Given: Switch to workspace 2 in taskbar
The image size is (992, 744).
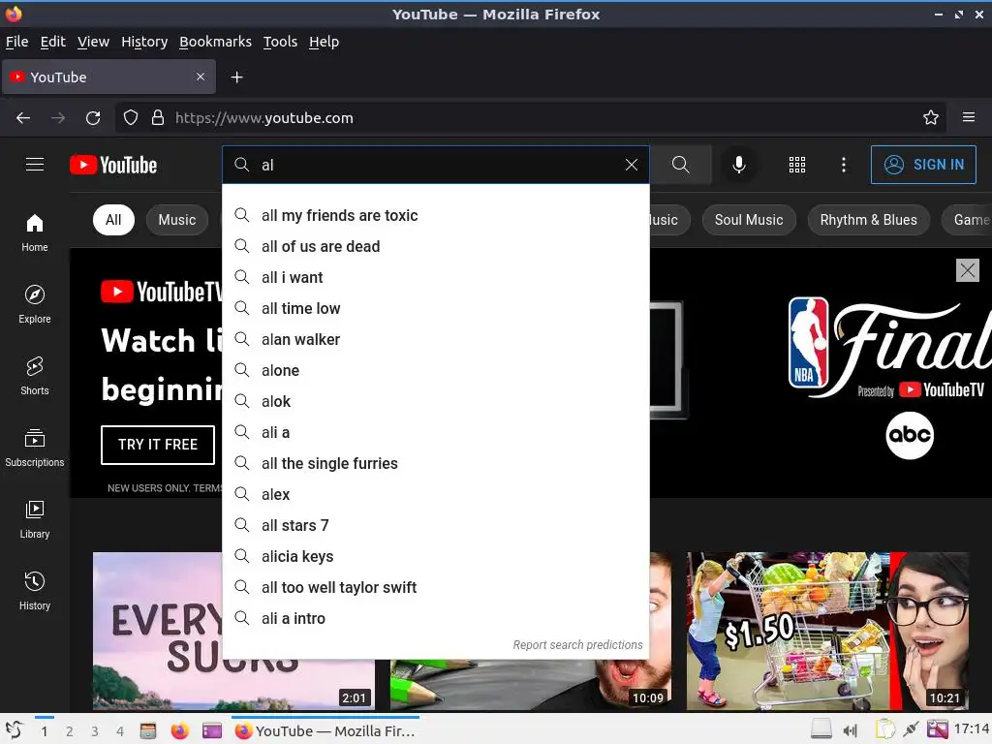Looking at the screenshot, I should [69, 731].
